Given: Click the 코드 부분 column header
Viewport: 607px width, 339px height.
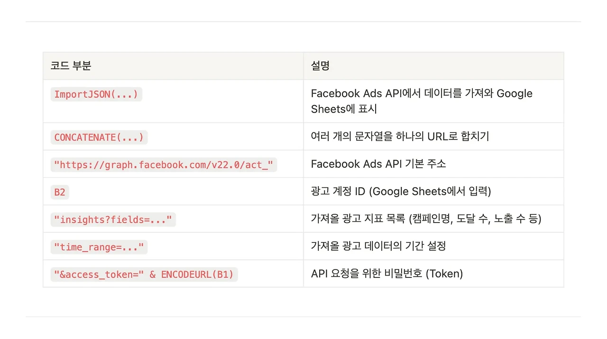Looking at the screenshot, I should 71,66.
